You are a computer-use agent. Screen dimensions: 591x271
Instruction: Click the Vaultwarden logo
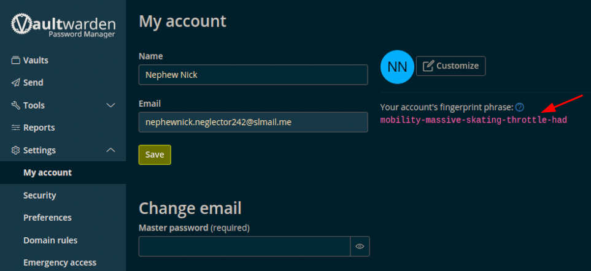[63, 26]
